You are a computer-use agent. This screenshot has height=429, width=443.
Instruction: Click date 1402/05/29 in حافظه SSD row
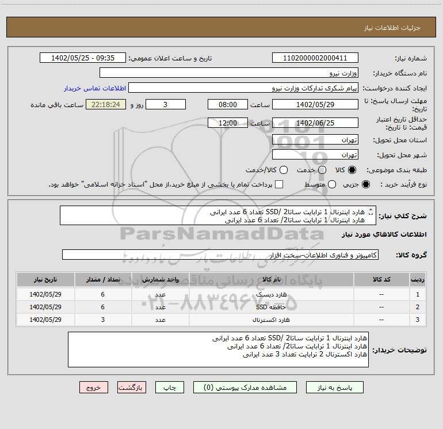click(x=45, y=307)
